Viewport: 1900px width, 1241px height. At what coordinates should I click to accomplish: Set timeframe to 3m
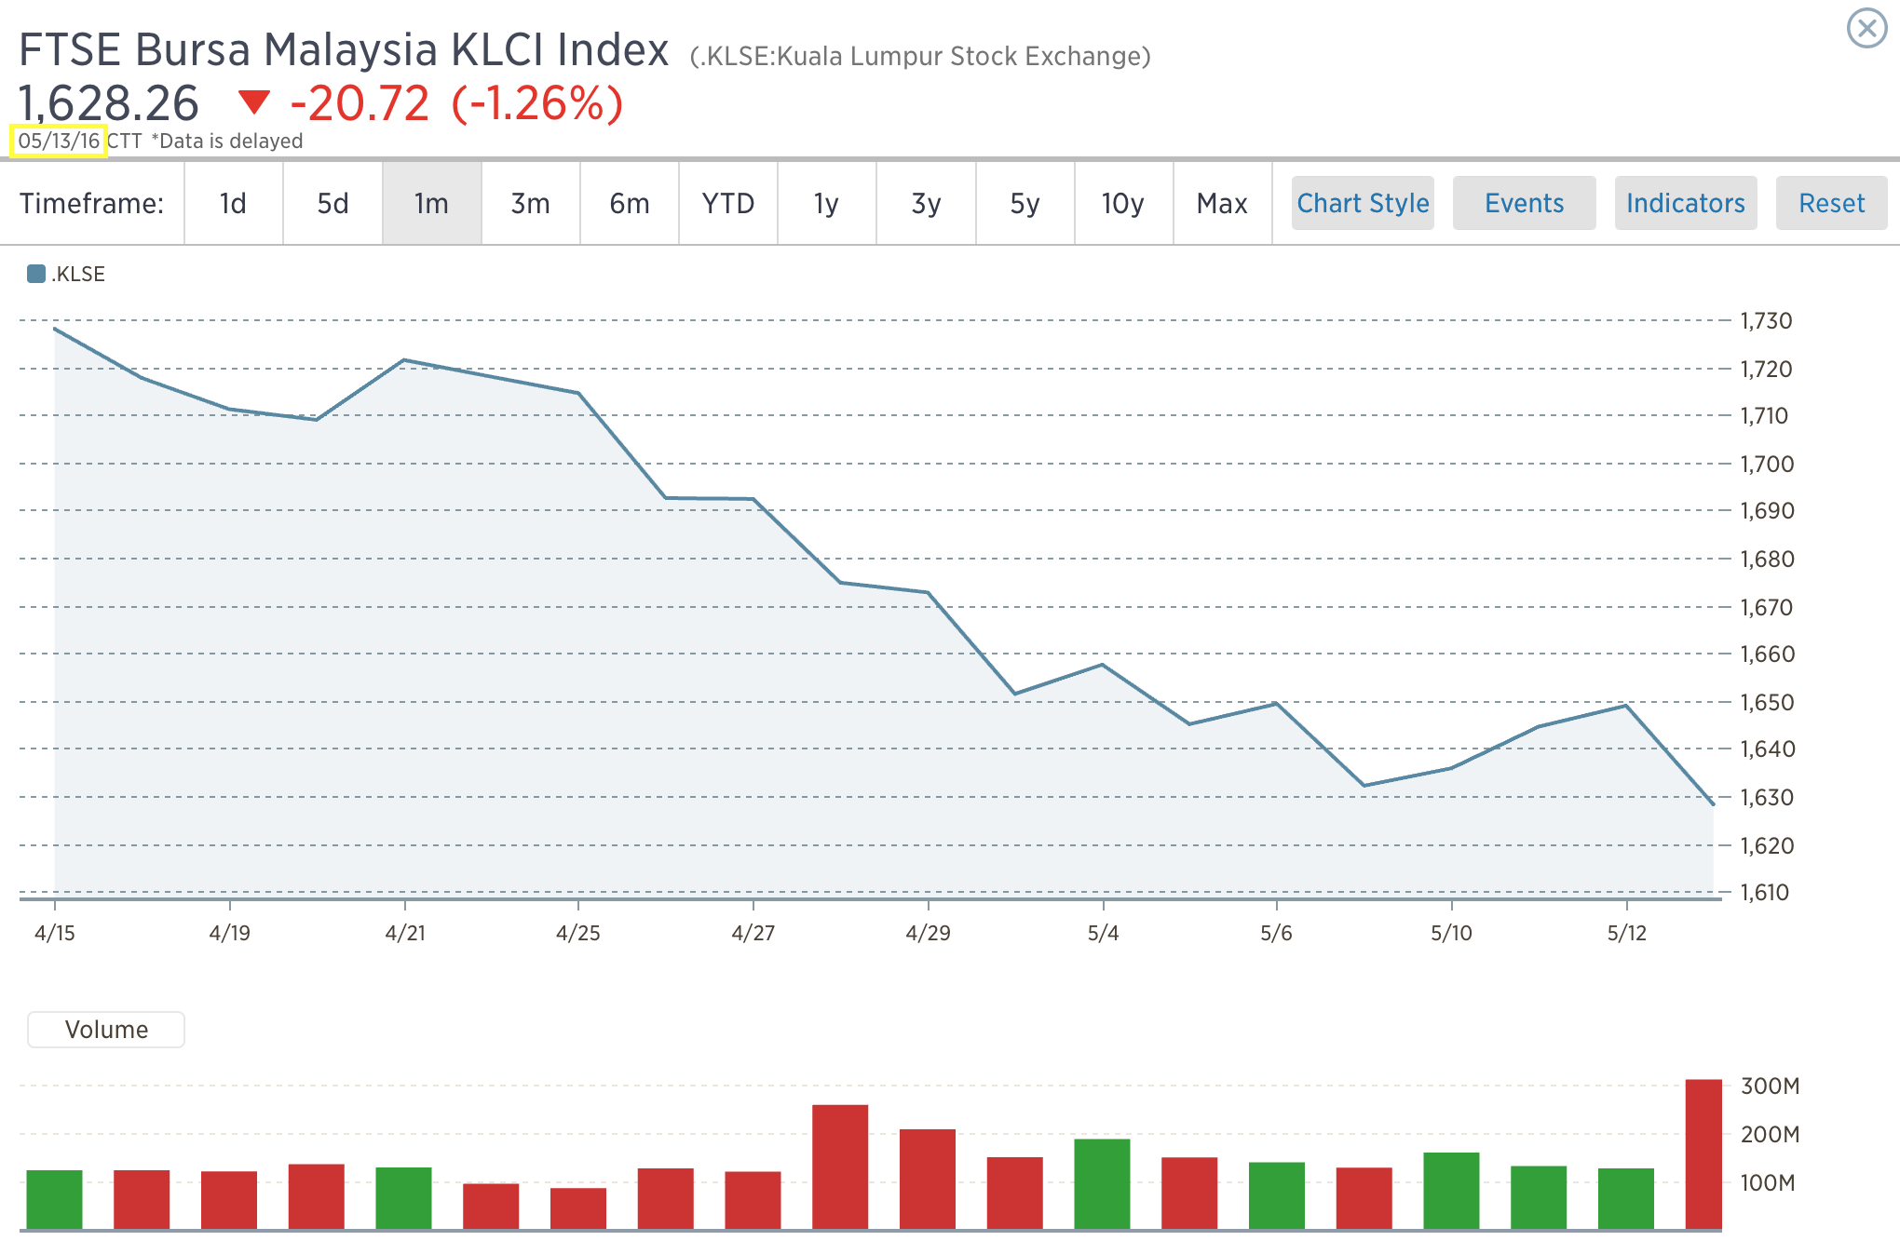[x=530, y=203]
